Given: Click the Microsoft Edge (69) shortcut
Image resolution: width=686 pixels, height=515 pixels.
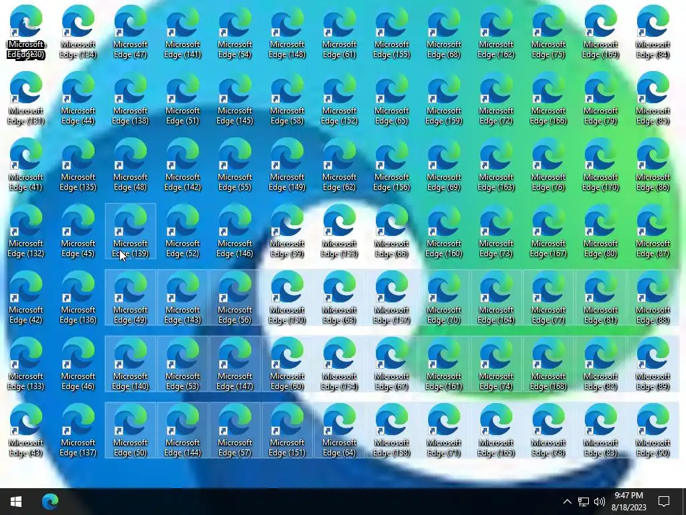Looking at the screenshot, I should (x=444, y=164).
